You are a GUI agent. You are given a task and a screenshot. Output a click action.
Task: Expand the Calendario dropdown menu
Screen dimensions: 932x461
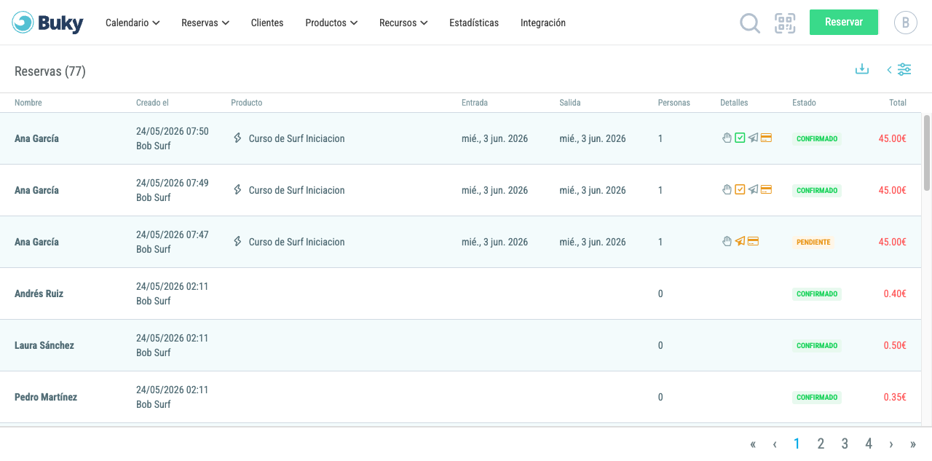click(133, 23)
